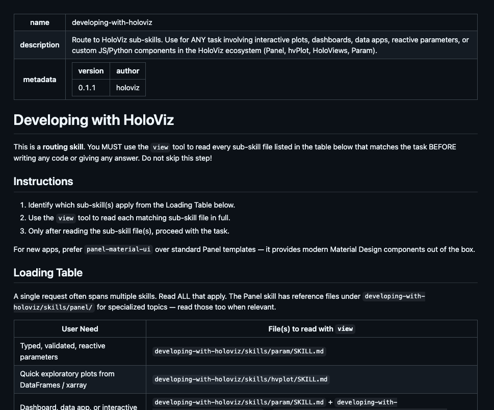Click the 'developing-with-holoviz/skills/hvplot/SKILL.md' path

point(241,379)
